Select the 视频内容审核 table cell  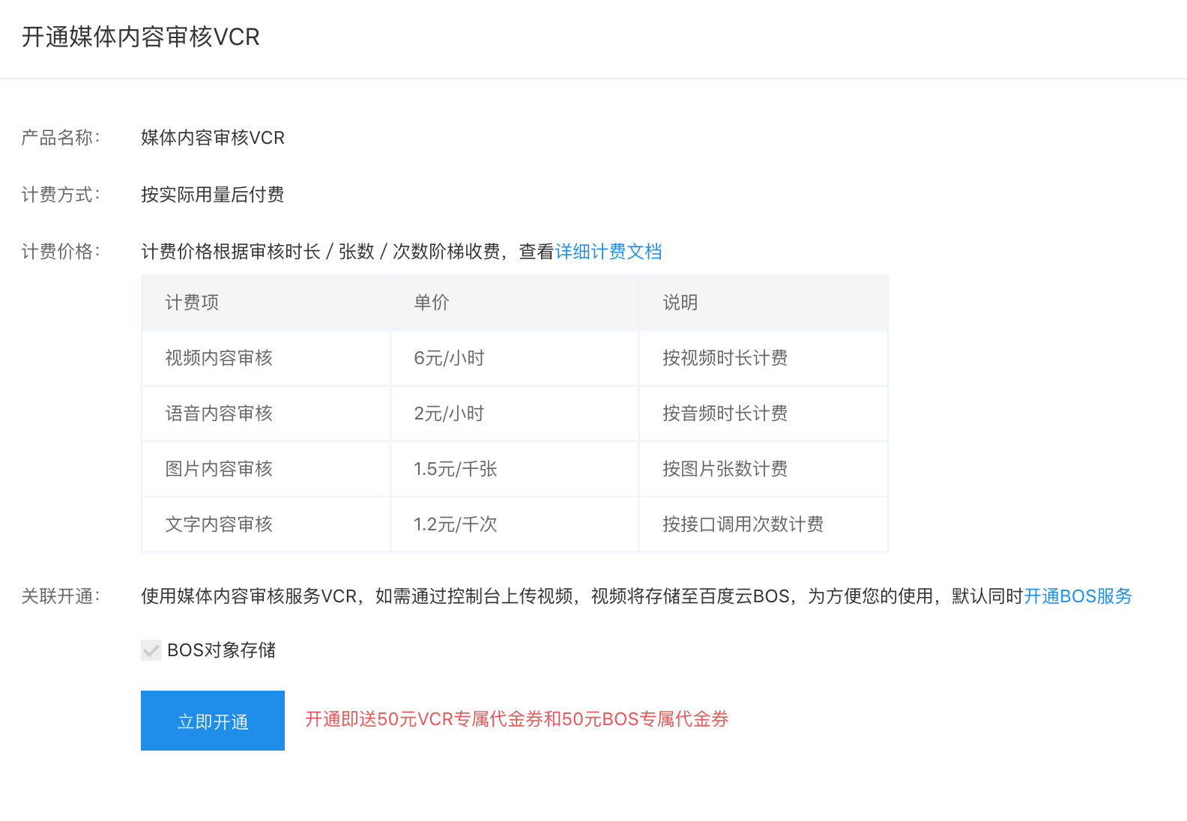coord(266,358)
